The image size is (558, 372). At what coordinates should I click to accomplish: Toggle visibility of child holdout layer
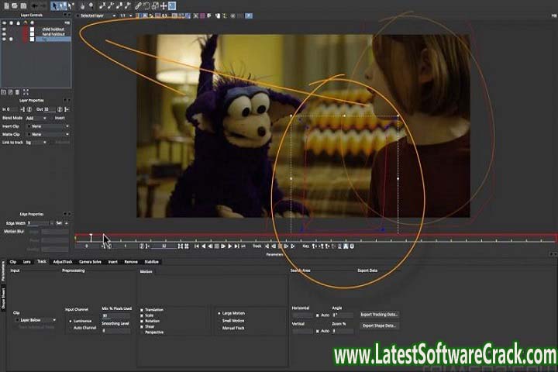[5, 29]
